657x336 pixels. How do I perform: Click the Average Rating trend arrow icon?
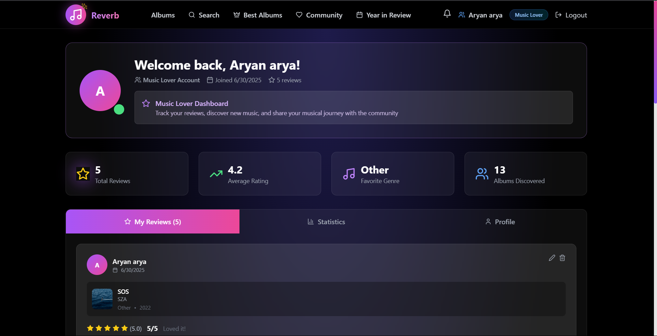point(216,174)
